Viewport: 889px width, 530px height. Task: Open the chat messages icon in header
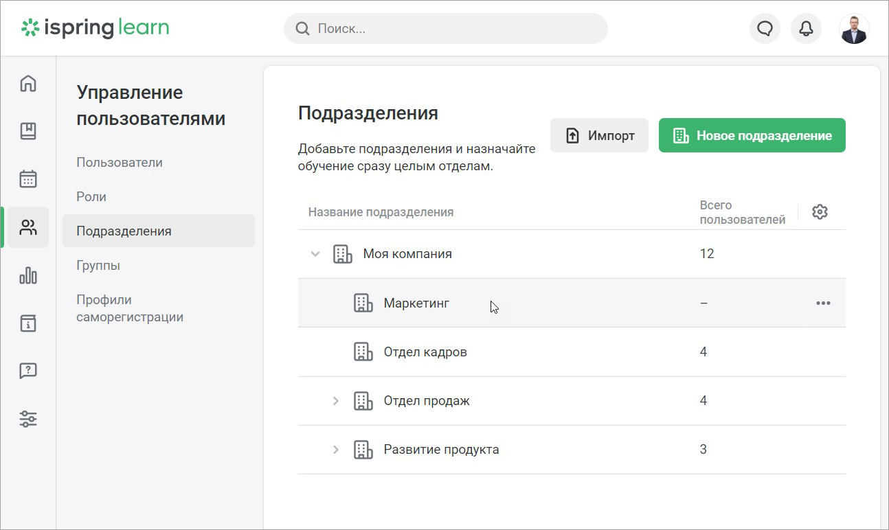click(765, 29)
